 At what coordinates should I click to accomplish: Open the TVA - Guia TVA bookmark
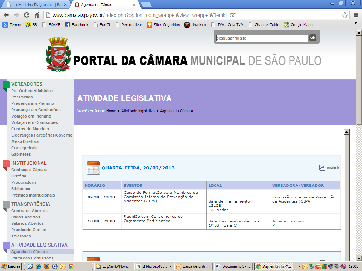[x=227, y=25]
